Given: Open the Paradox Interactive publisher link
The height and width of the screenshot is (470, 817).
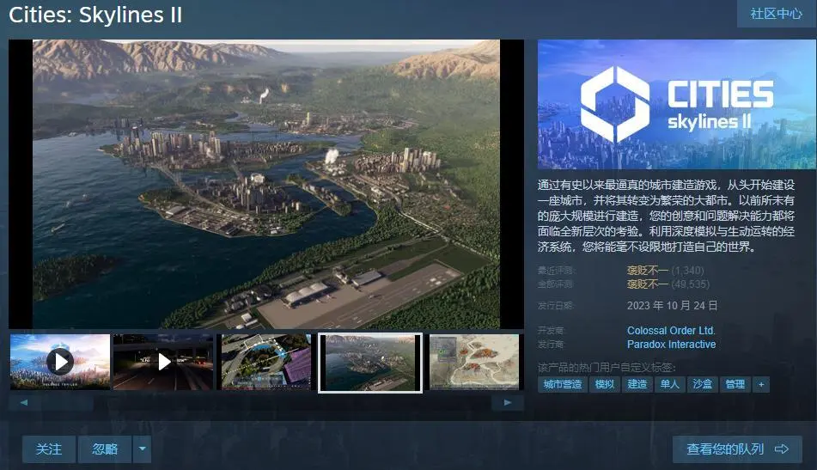Looking at the screenshot, I should click(x=671, y=345).
